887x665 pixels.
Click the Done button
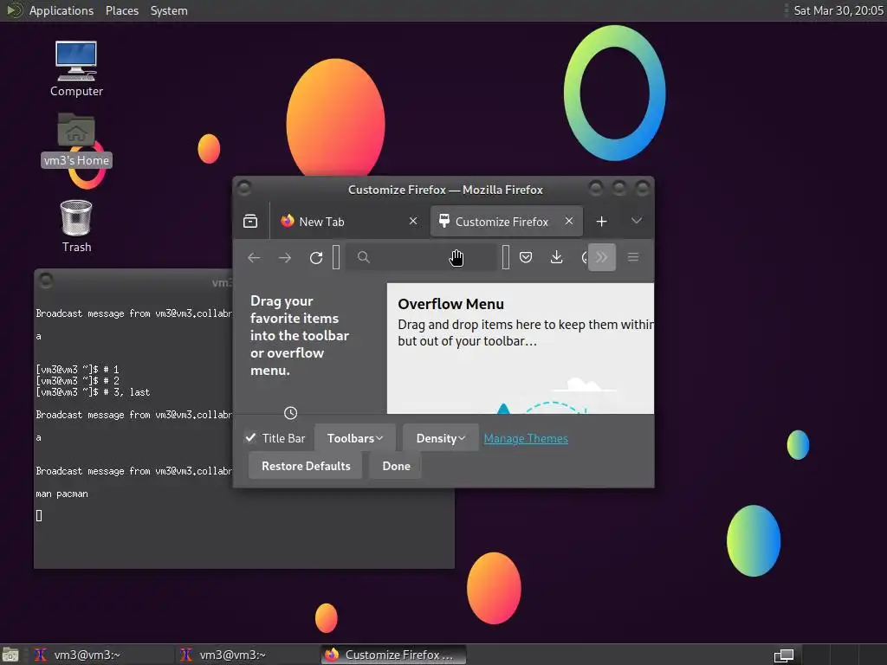[x=396, y=466]
